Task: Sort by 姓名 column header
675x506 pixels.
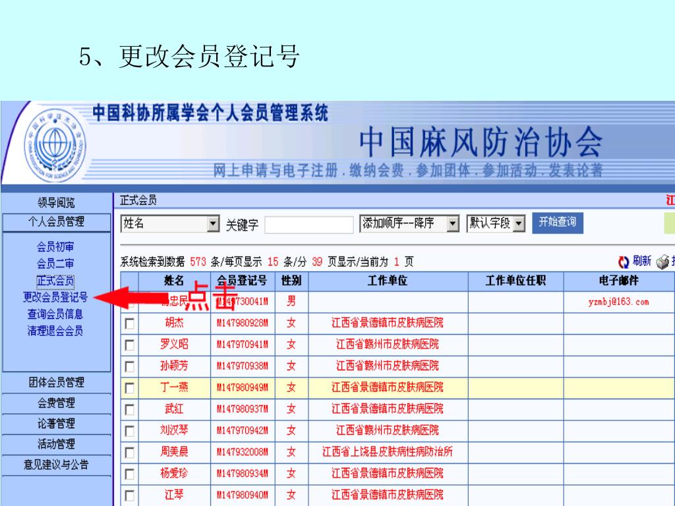Action: click(x=174, y=281)
